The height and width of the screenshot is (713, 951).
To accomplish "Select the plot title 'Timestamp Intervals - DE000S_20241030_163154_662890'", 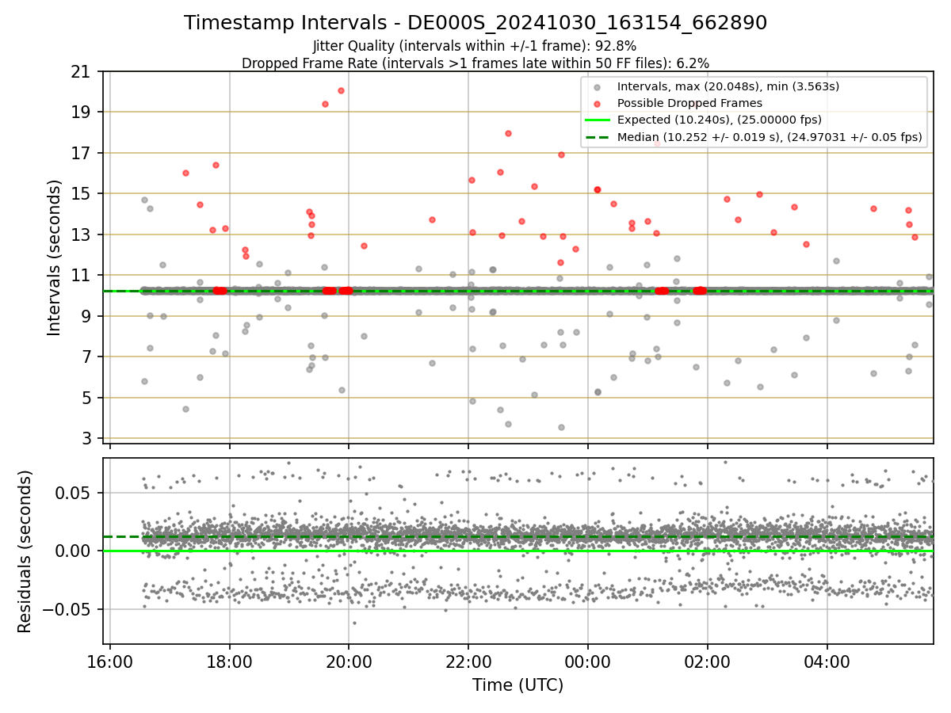I will pos(475,23).
